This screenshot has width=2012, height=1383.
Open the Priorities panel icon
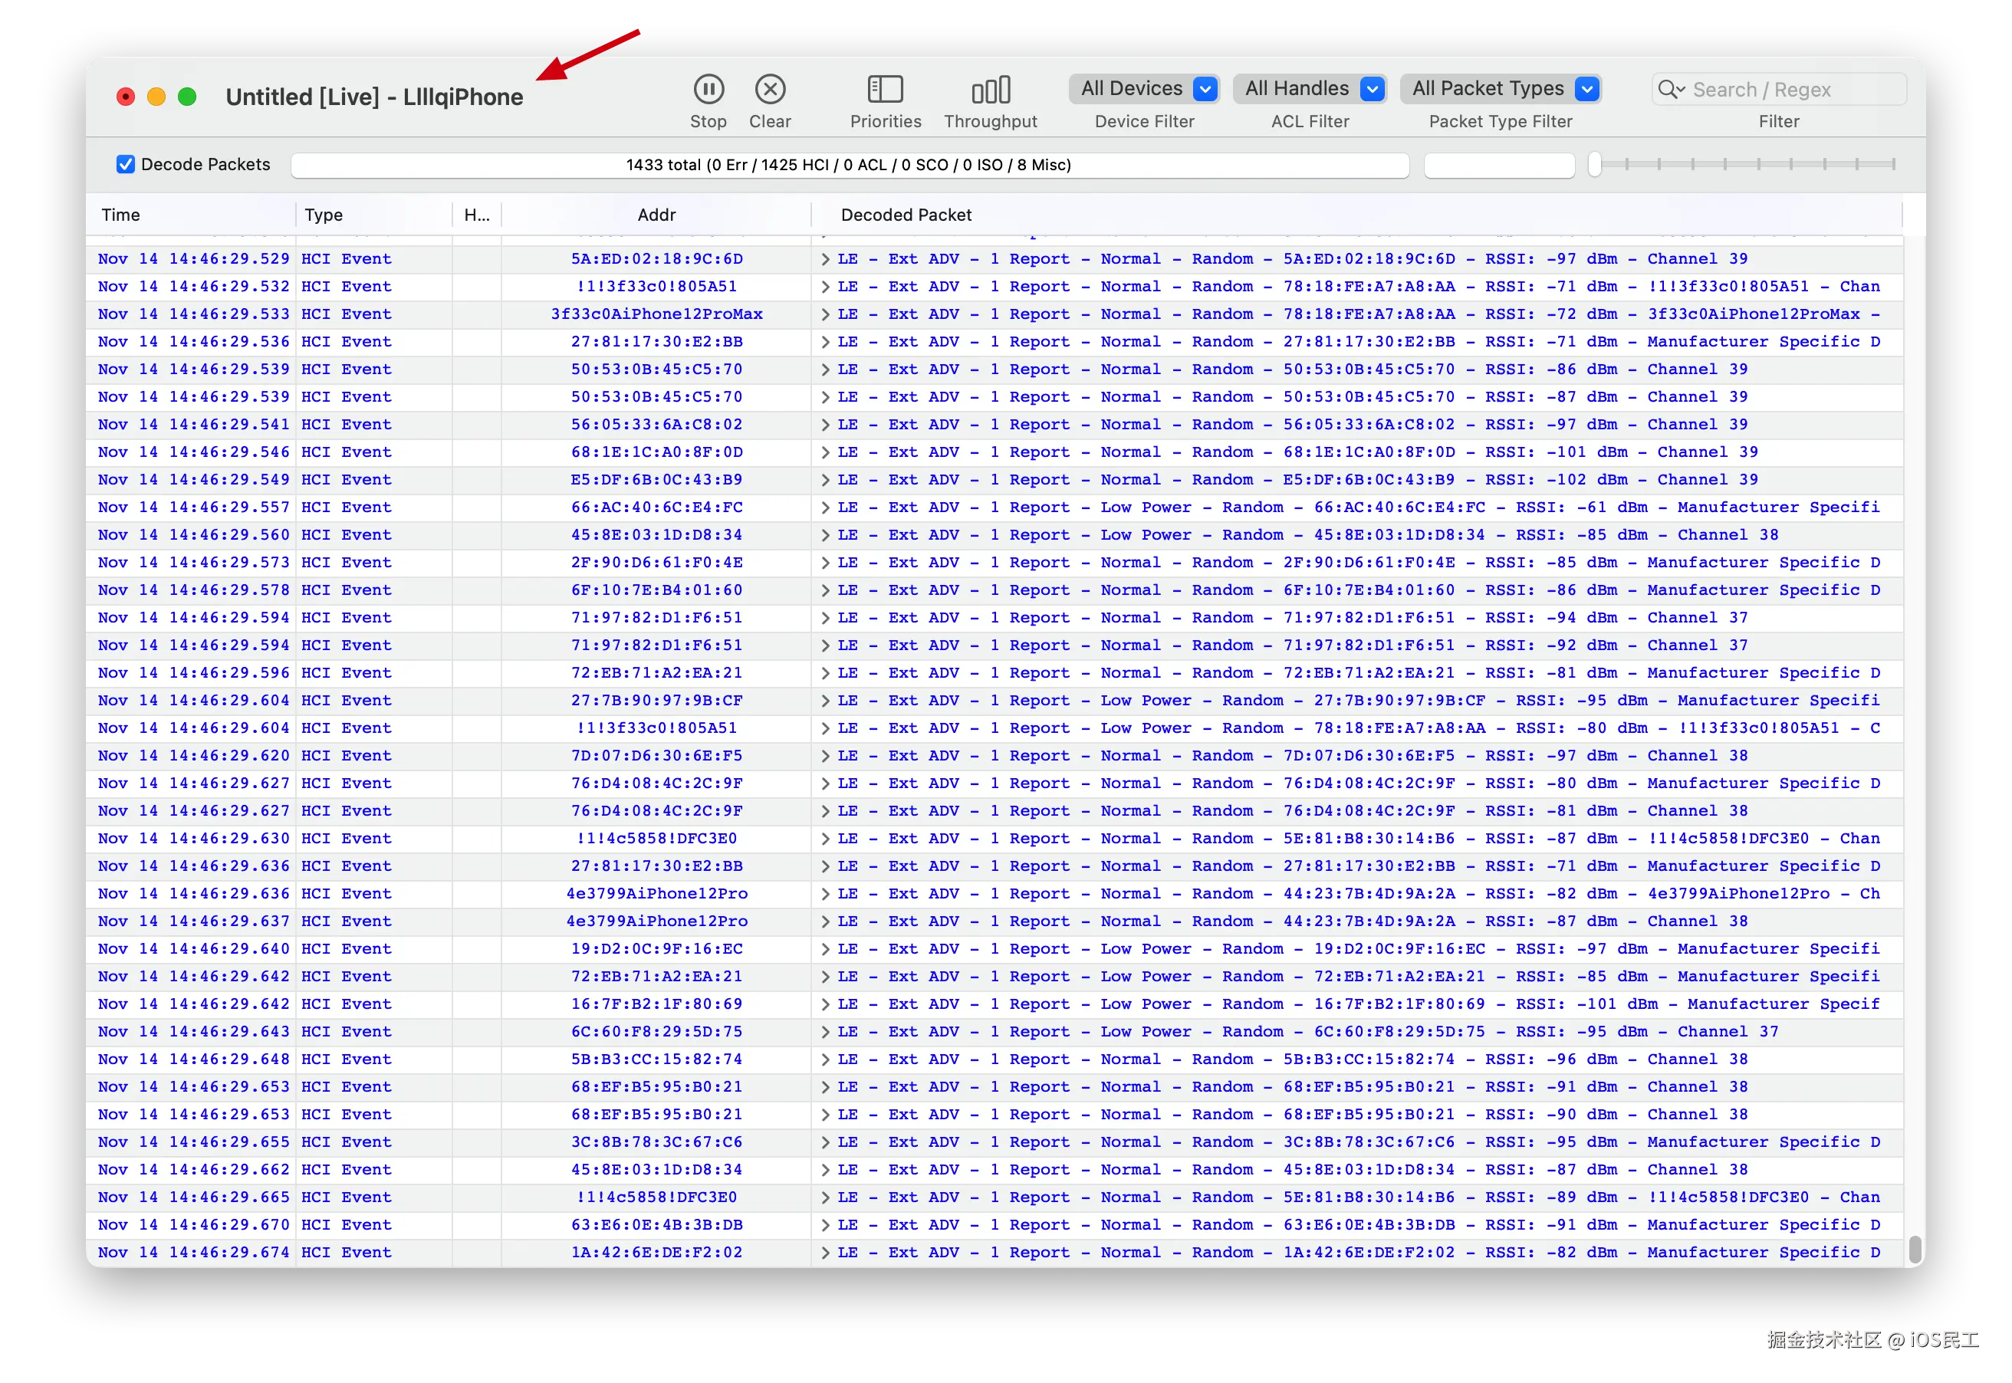[x=885, y=89]
